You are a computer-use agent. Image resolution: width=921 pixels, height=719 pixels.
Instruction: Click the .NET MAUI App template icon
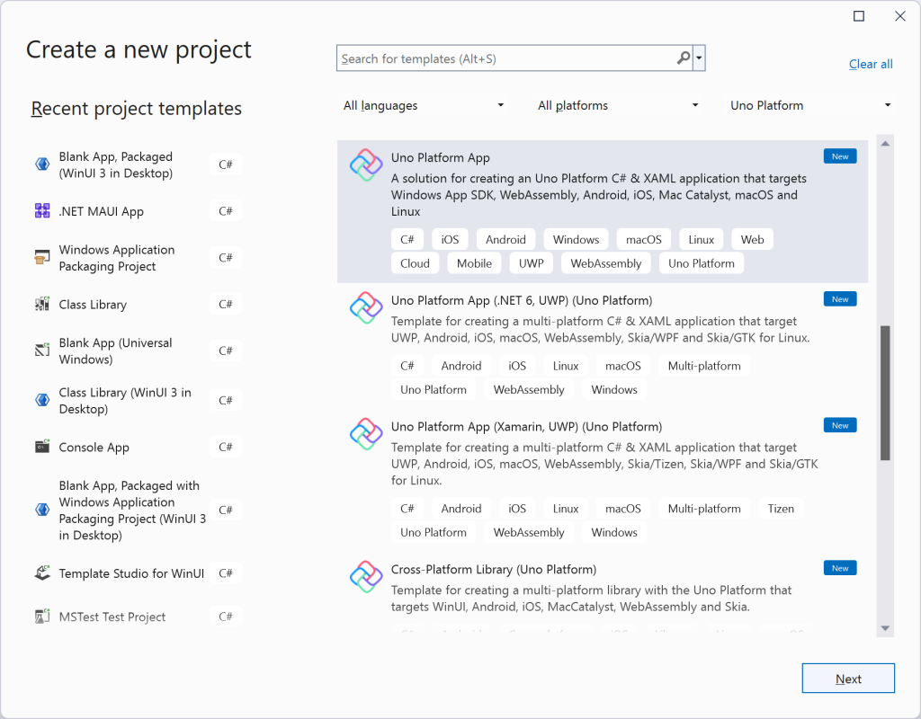point(40,210)
